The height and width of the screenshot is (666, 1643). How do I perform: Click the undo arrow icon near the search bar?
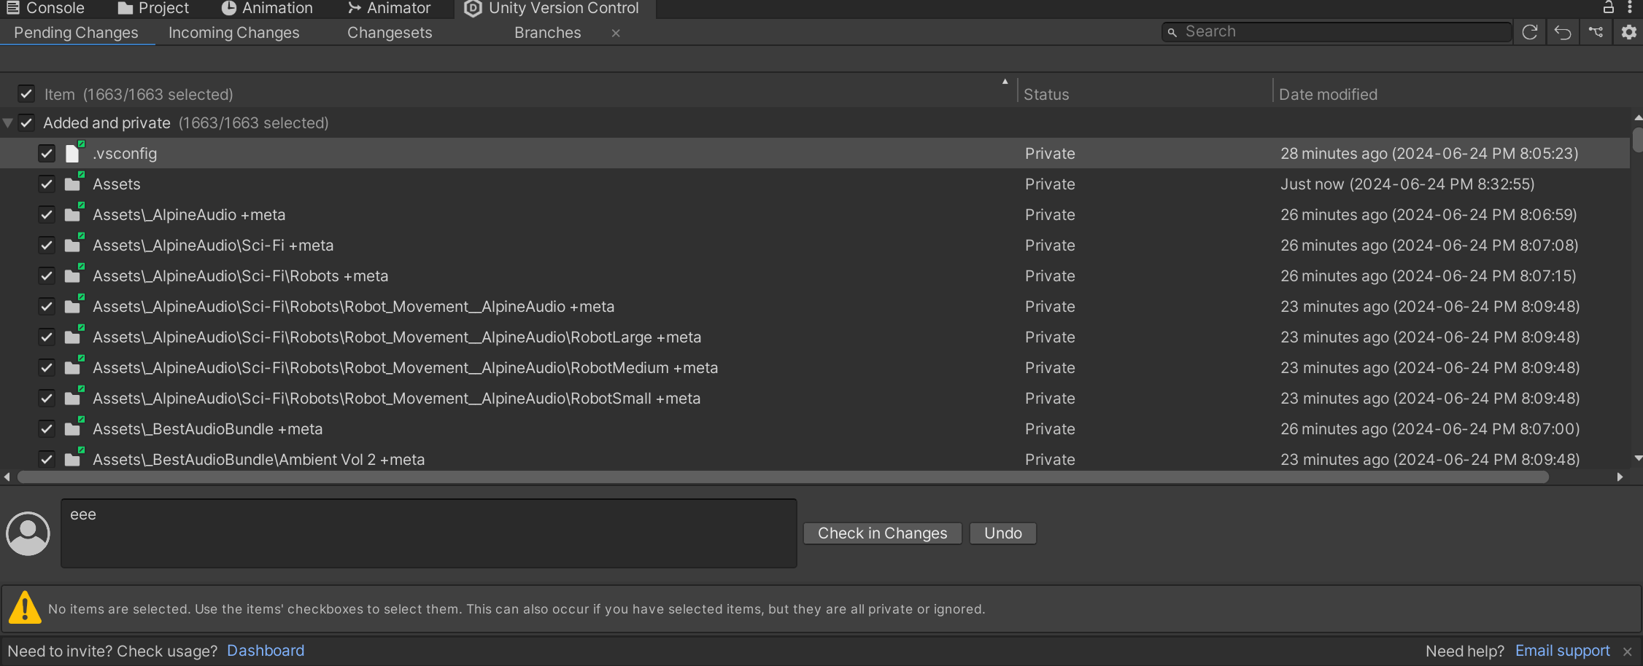(1562, 31)
